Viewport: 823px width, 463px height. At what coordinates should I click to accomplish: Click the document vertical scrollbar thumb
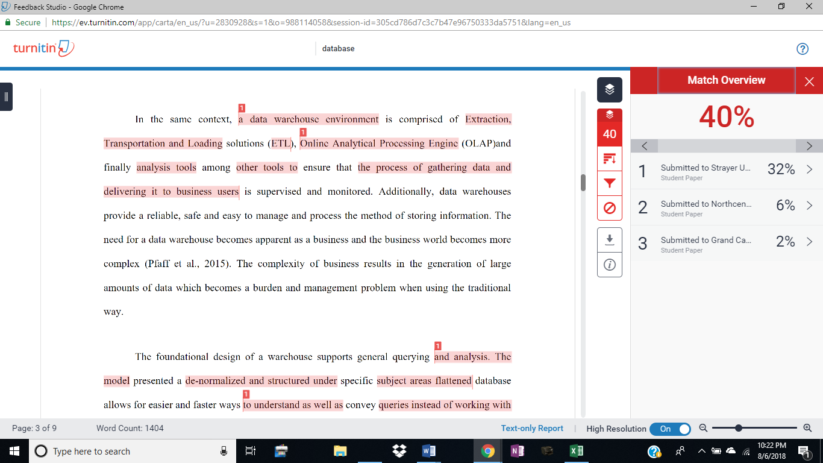[x=583, y=183]
